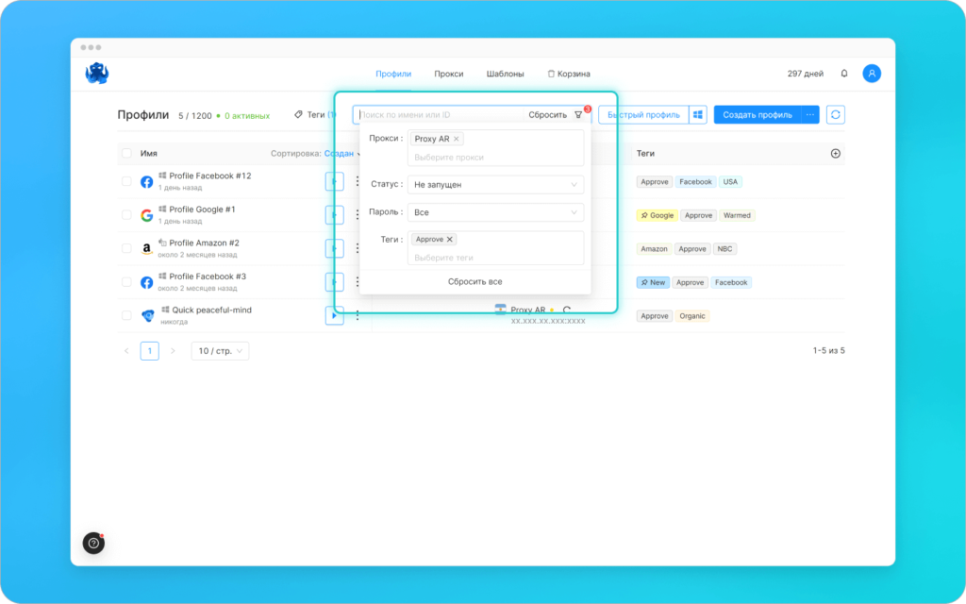
Task: Open Статус dropdown Не запущен
Action: click(x=495, y=184)
